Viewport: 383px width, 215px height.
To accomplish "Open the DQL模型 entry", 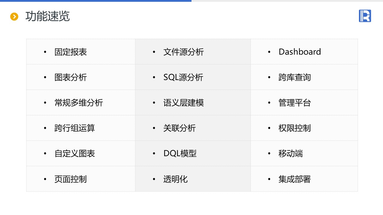I will click(x=180, y=153).
